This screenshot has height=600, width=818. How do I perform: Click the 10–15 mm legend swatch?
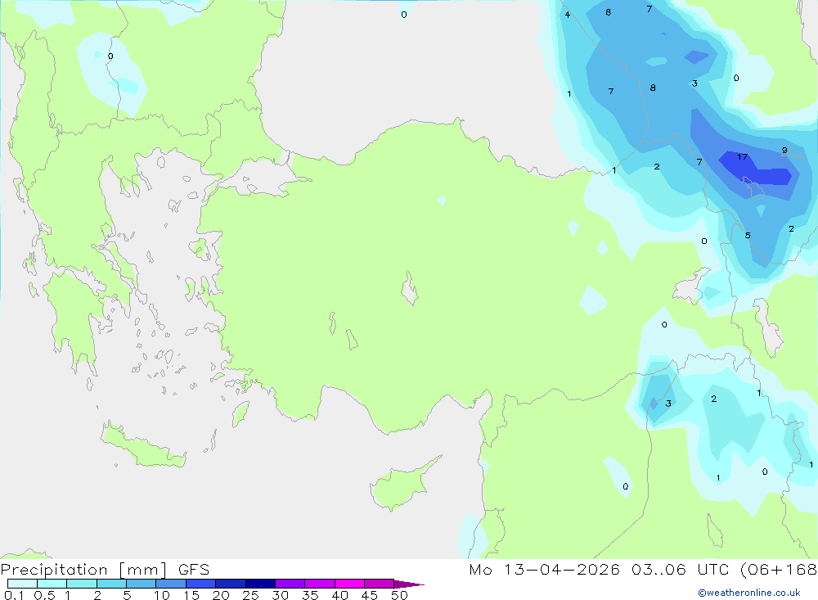pos(171,584)
